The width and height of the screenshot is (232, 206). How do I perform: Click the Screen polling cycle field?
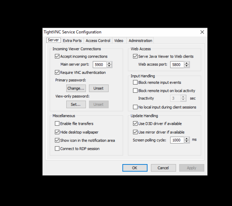[177, 140]
